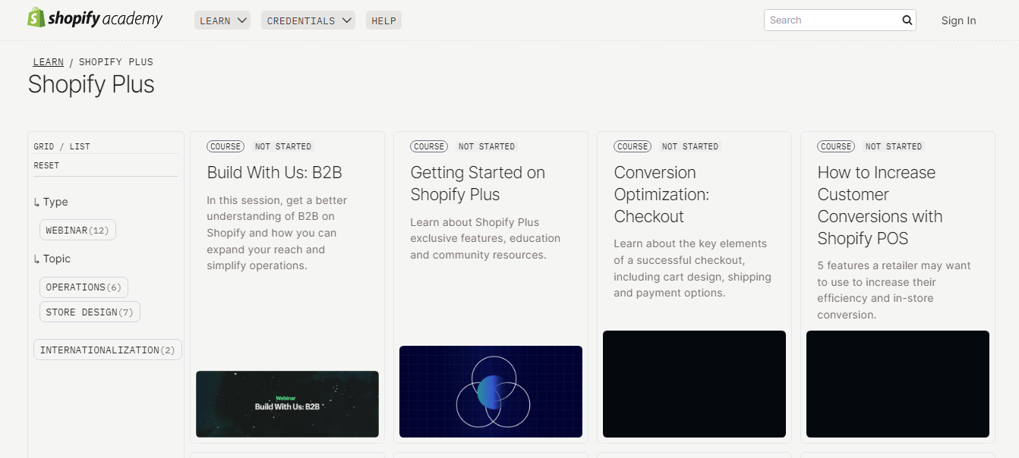Open the HELP menu item
This screenshot has width=1019, height=458.
[383, 20]
